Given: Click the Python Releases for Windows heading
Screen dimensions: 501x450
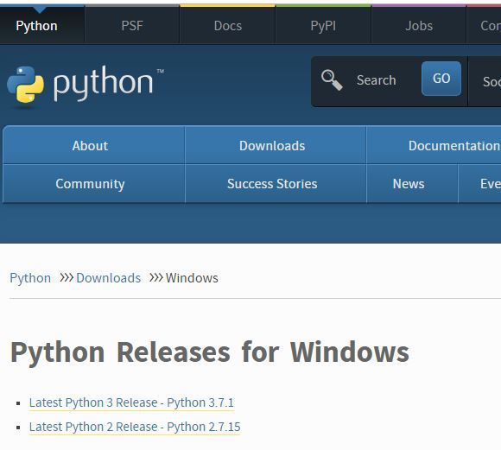Looking at the screenshot, I should point(210,352).
